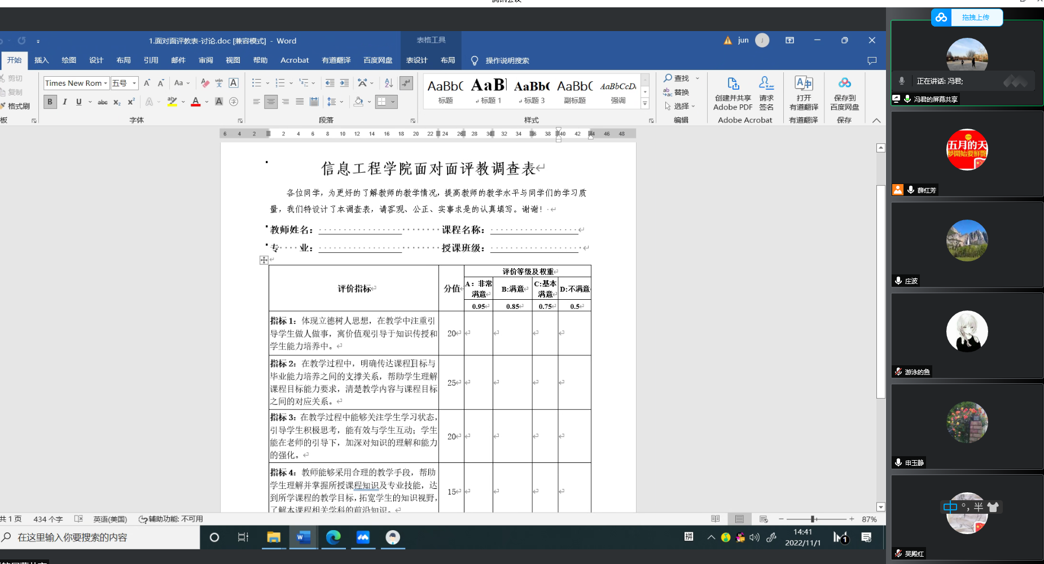Screen dimensions: 1044x564
Task: Open the font name dropdown
Action: (106, 83)
